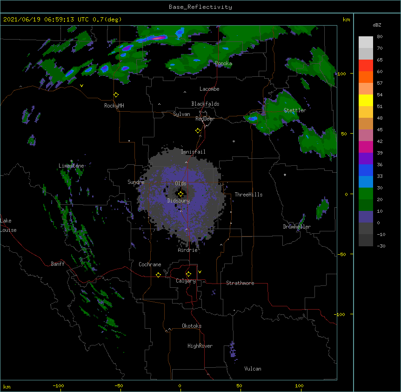
Task: Click the 42 dBZ magenta color swatch
Action: point(366,147)
